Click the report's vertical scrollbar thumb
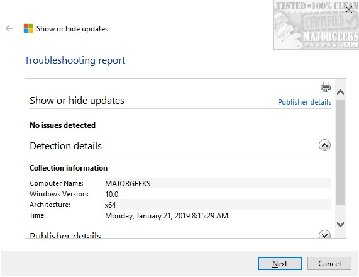The image size is (359, 277). point(341,152)
